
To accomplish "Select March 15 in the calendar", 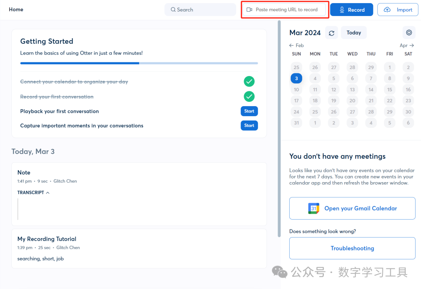I will [x=389, y=89].
